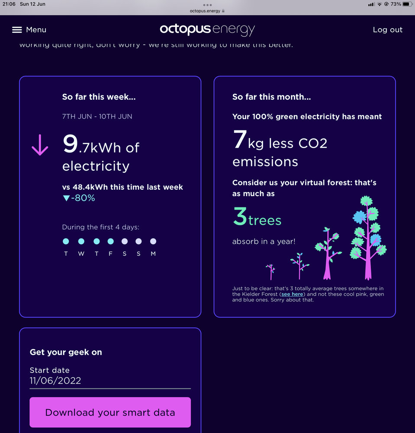The height and width of the screenshot is (433, 415).
Task: Click the Octopus Energy logo
Action: [x=207, y=30]
